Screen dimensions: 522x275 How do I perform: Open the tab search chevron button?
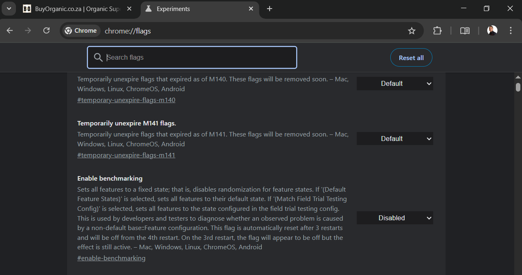(x=9, y=9)
